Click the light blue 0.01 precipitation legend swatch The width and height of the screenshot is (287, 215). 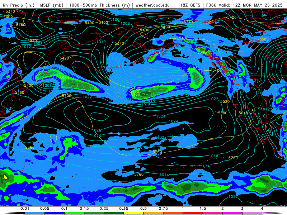[x=35, y=213]
